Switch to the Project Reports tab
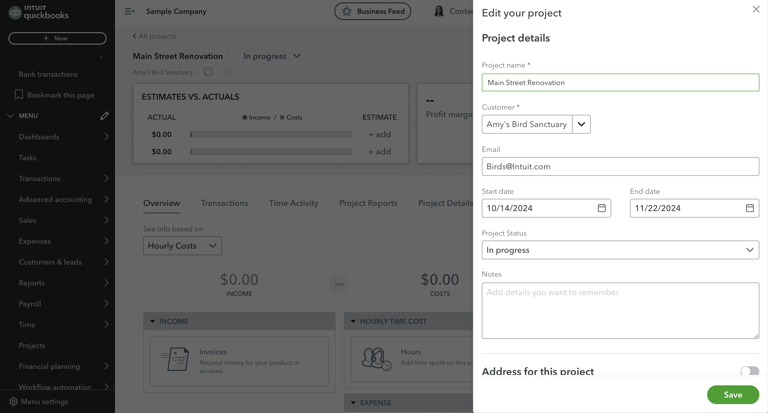Viewport: 768px width, 413px height. click(368, 202)
